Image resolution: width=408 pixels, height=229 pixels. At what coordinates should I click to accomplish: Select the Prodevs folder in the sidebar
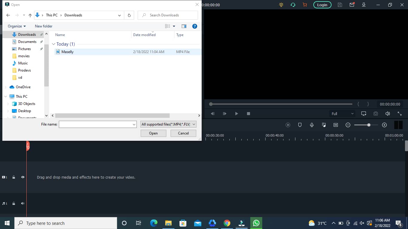click(x=24, y=70)
